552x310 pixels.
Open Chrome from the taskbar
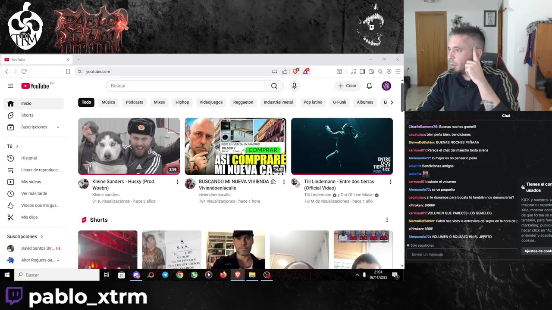[180, 275]
